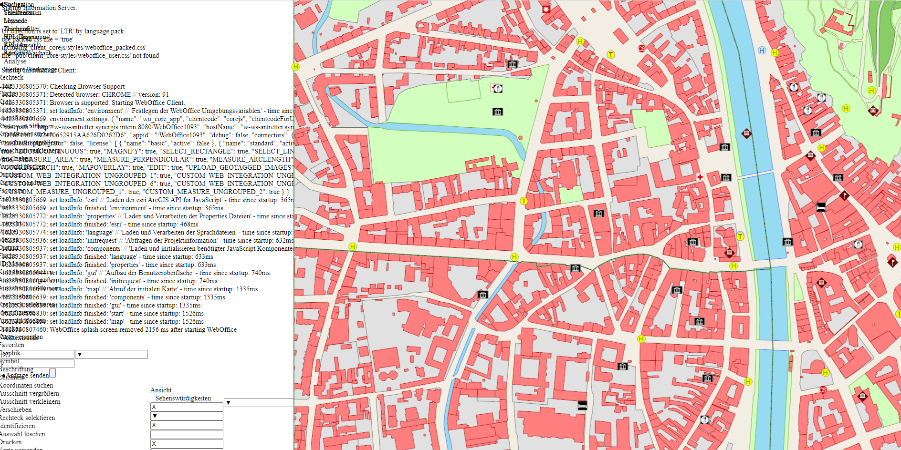
Task: Select Rechteck selektieren from the tool list
Action: point(28,418)
